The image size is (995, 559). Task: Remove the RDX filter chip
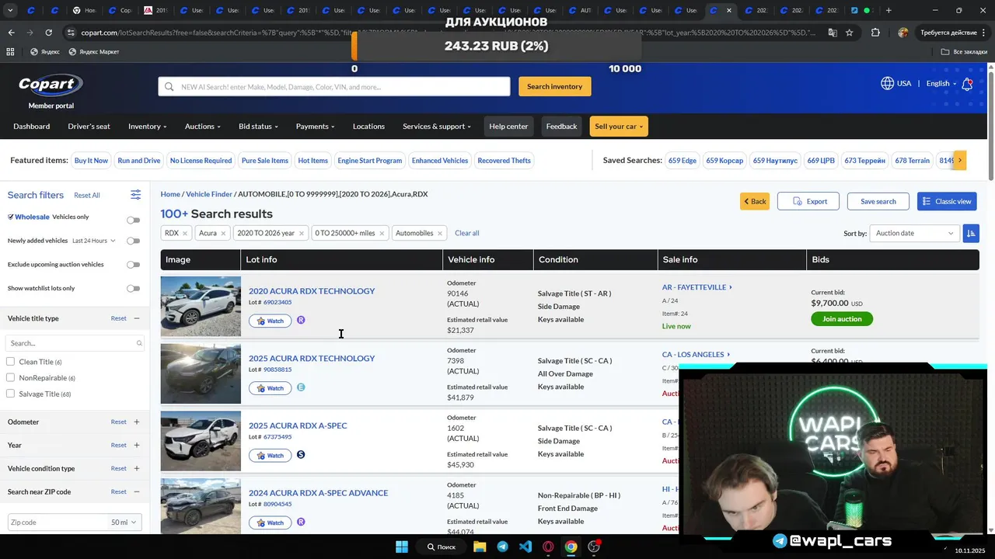click(x=185, y=233)
